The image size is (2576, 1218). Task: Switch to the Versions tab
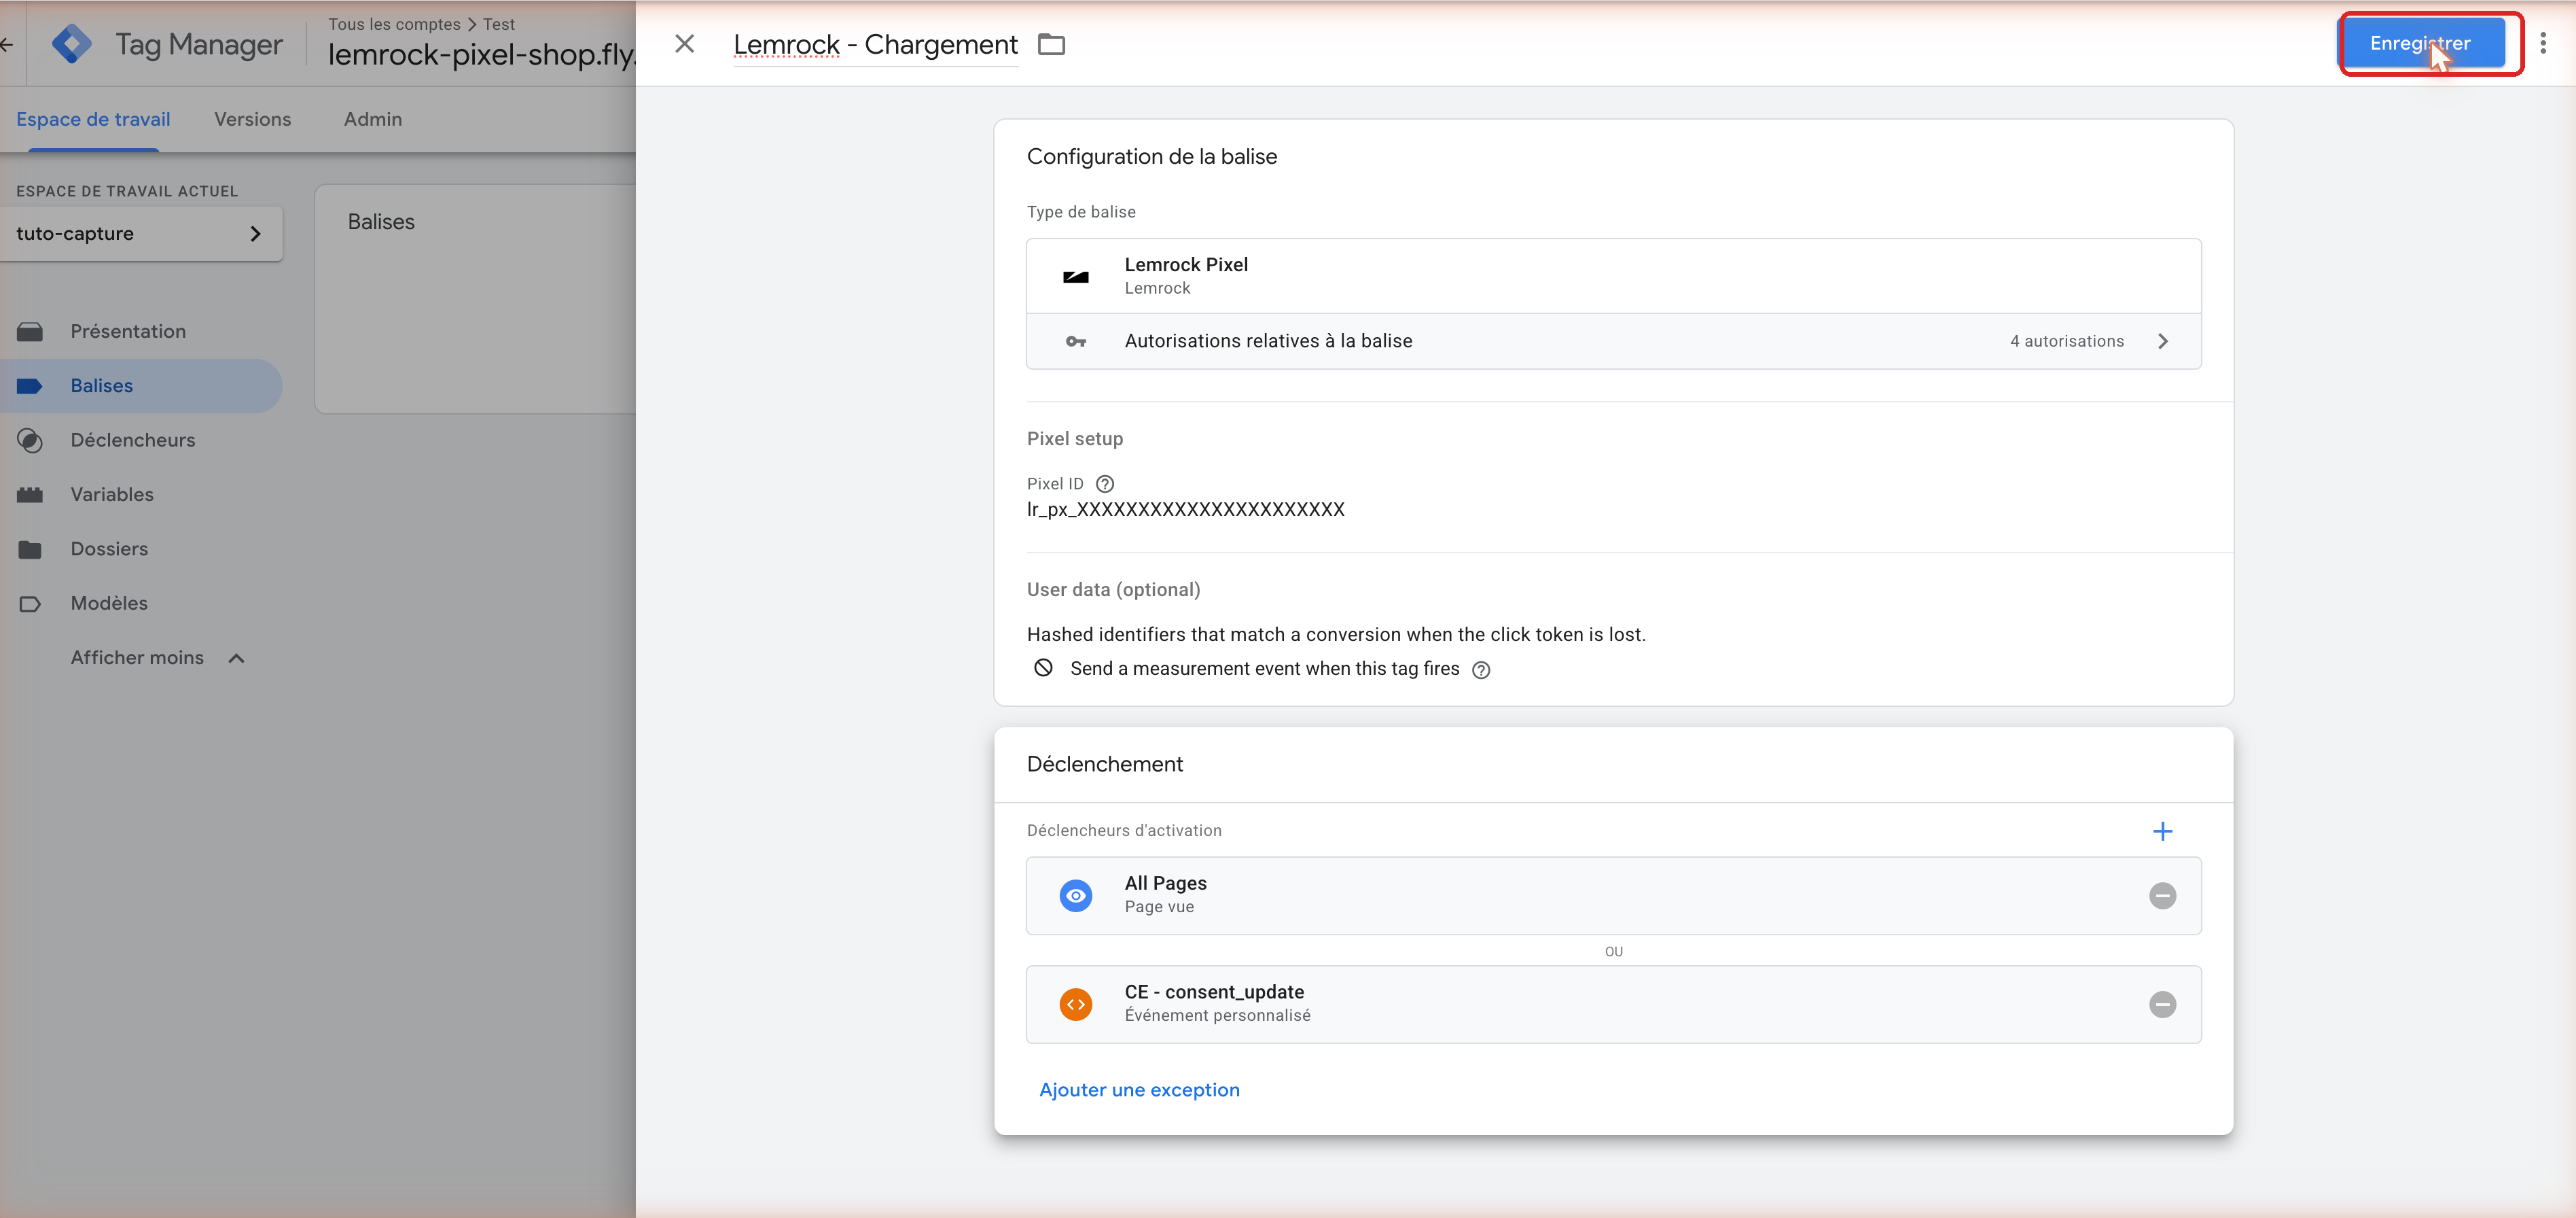tap(252, 119)
